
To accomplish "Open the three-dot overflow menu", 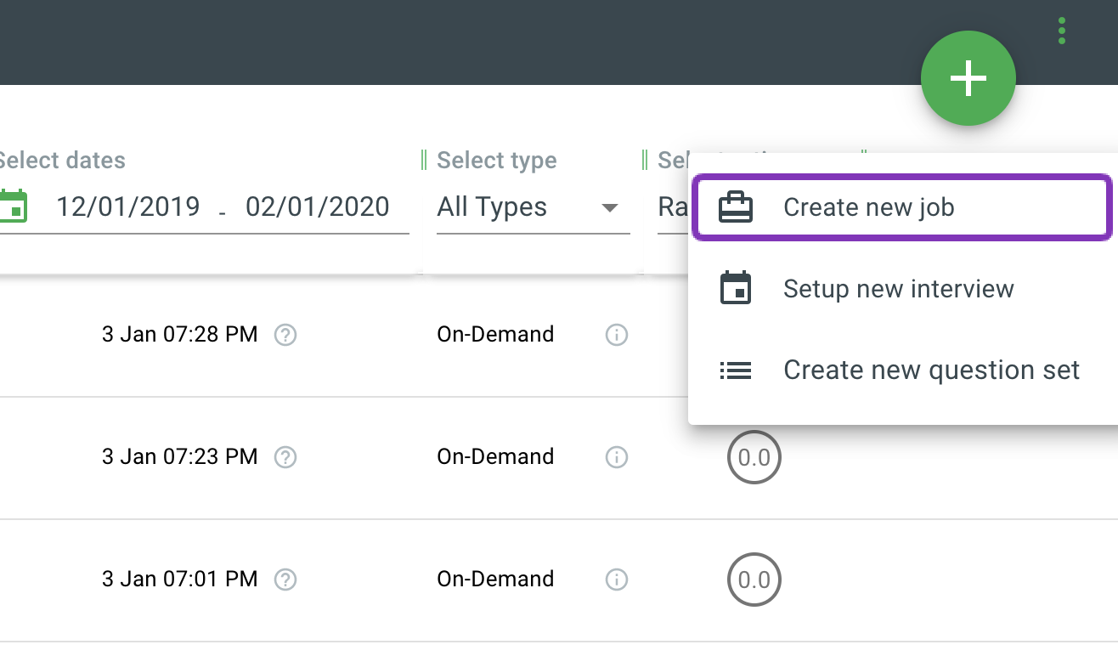I will coord(1061,31).
